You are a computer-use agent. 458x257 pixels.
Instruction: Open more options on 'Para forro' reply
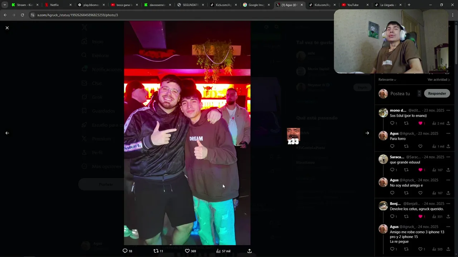pos(448,133)
